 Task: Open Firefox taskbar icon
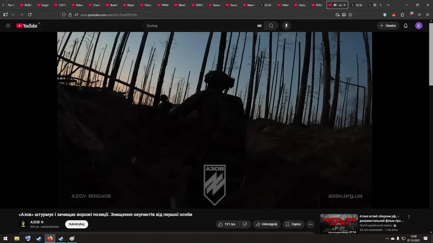click(x=50, y=239)
